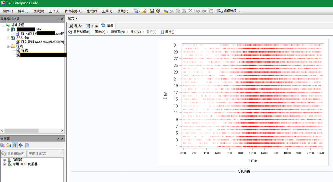This screenshot has width=333, height=182.
Task: Click the Copy icon in toolbar
Action: pyautogui.click(x=178, y=11)
